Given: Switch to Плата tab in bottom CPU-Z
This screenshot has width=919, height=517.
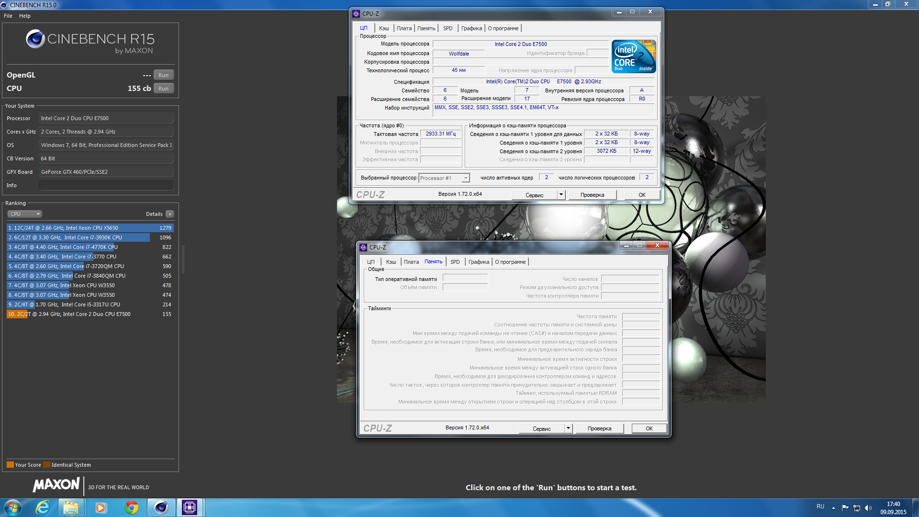Looking at the screenshot, I should point(411,262).
